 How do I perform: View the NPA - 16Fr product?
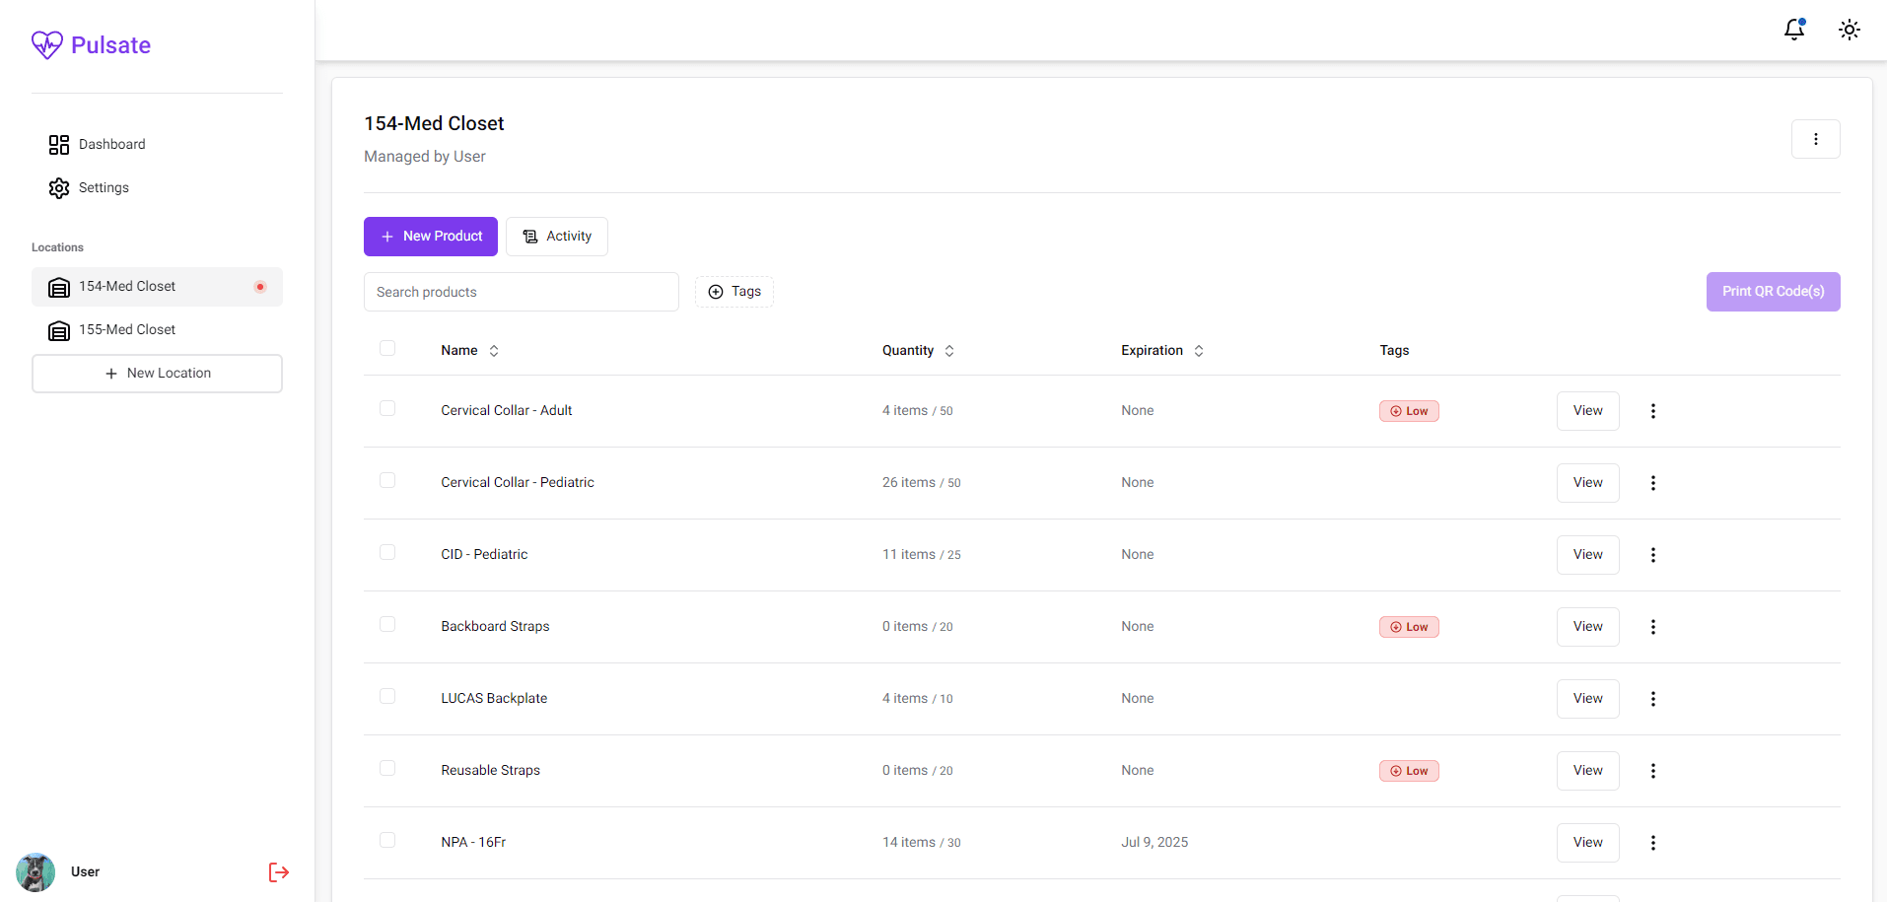pyautogui.click(x=1587, y=843)
